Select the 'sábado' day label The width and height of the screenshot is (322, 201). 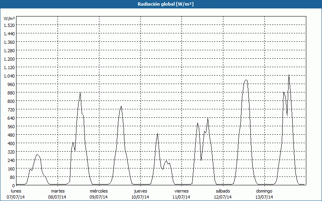(x=223, y=191)
